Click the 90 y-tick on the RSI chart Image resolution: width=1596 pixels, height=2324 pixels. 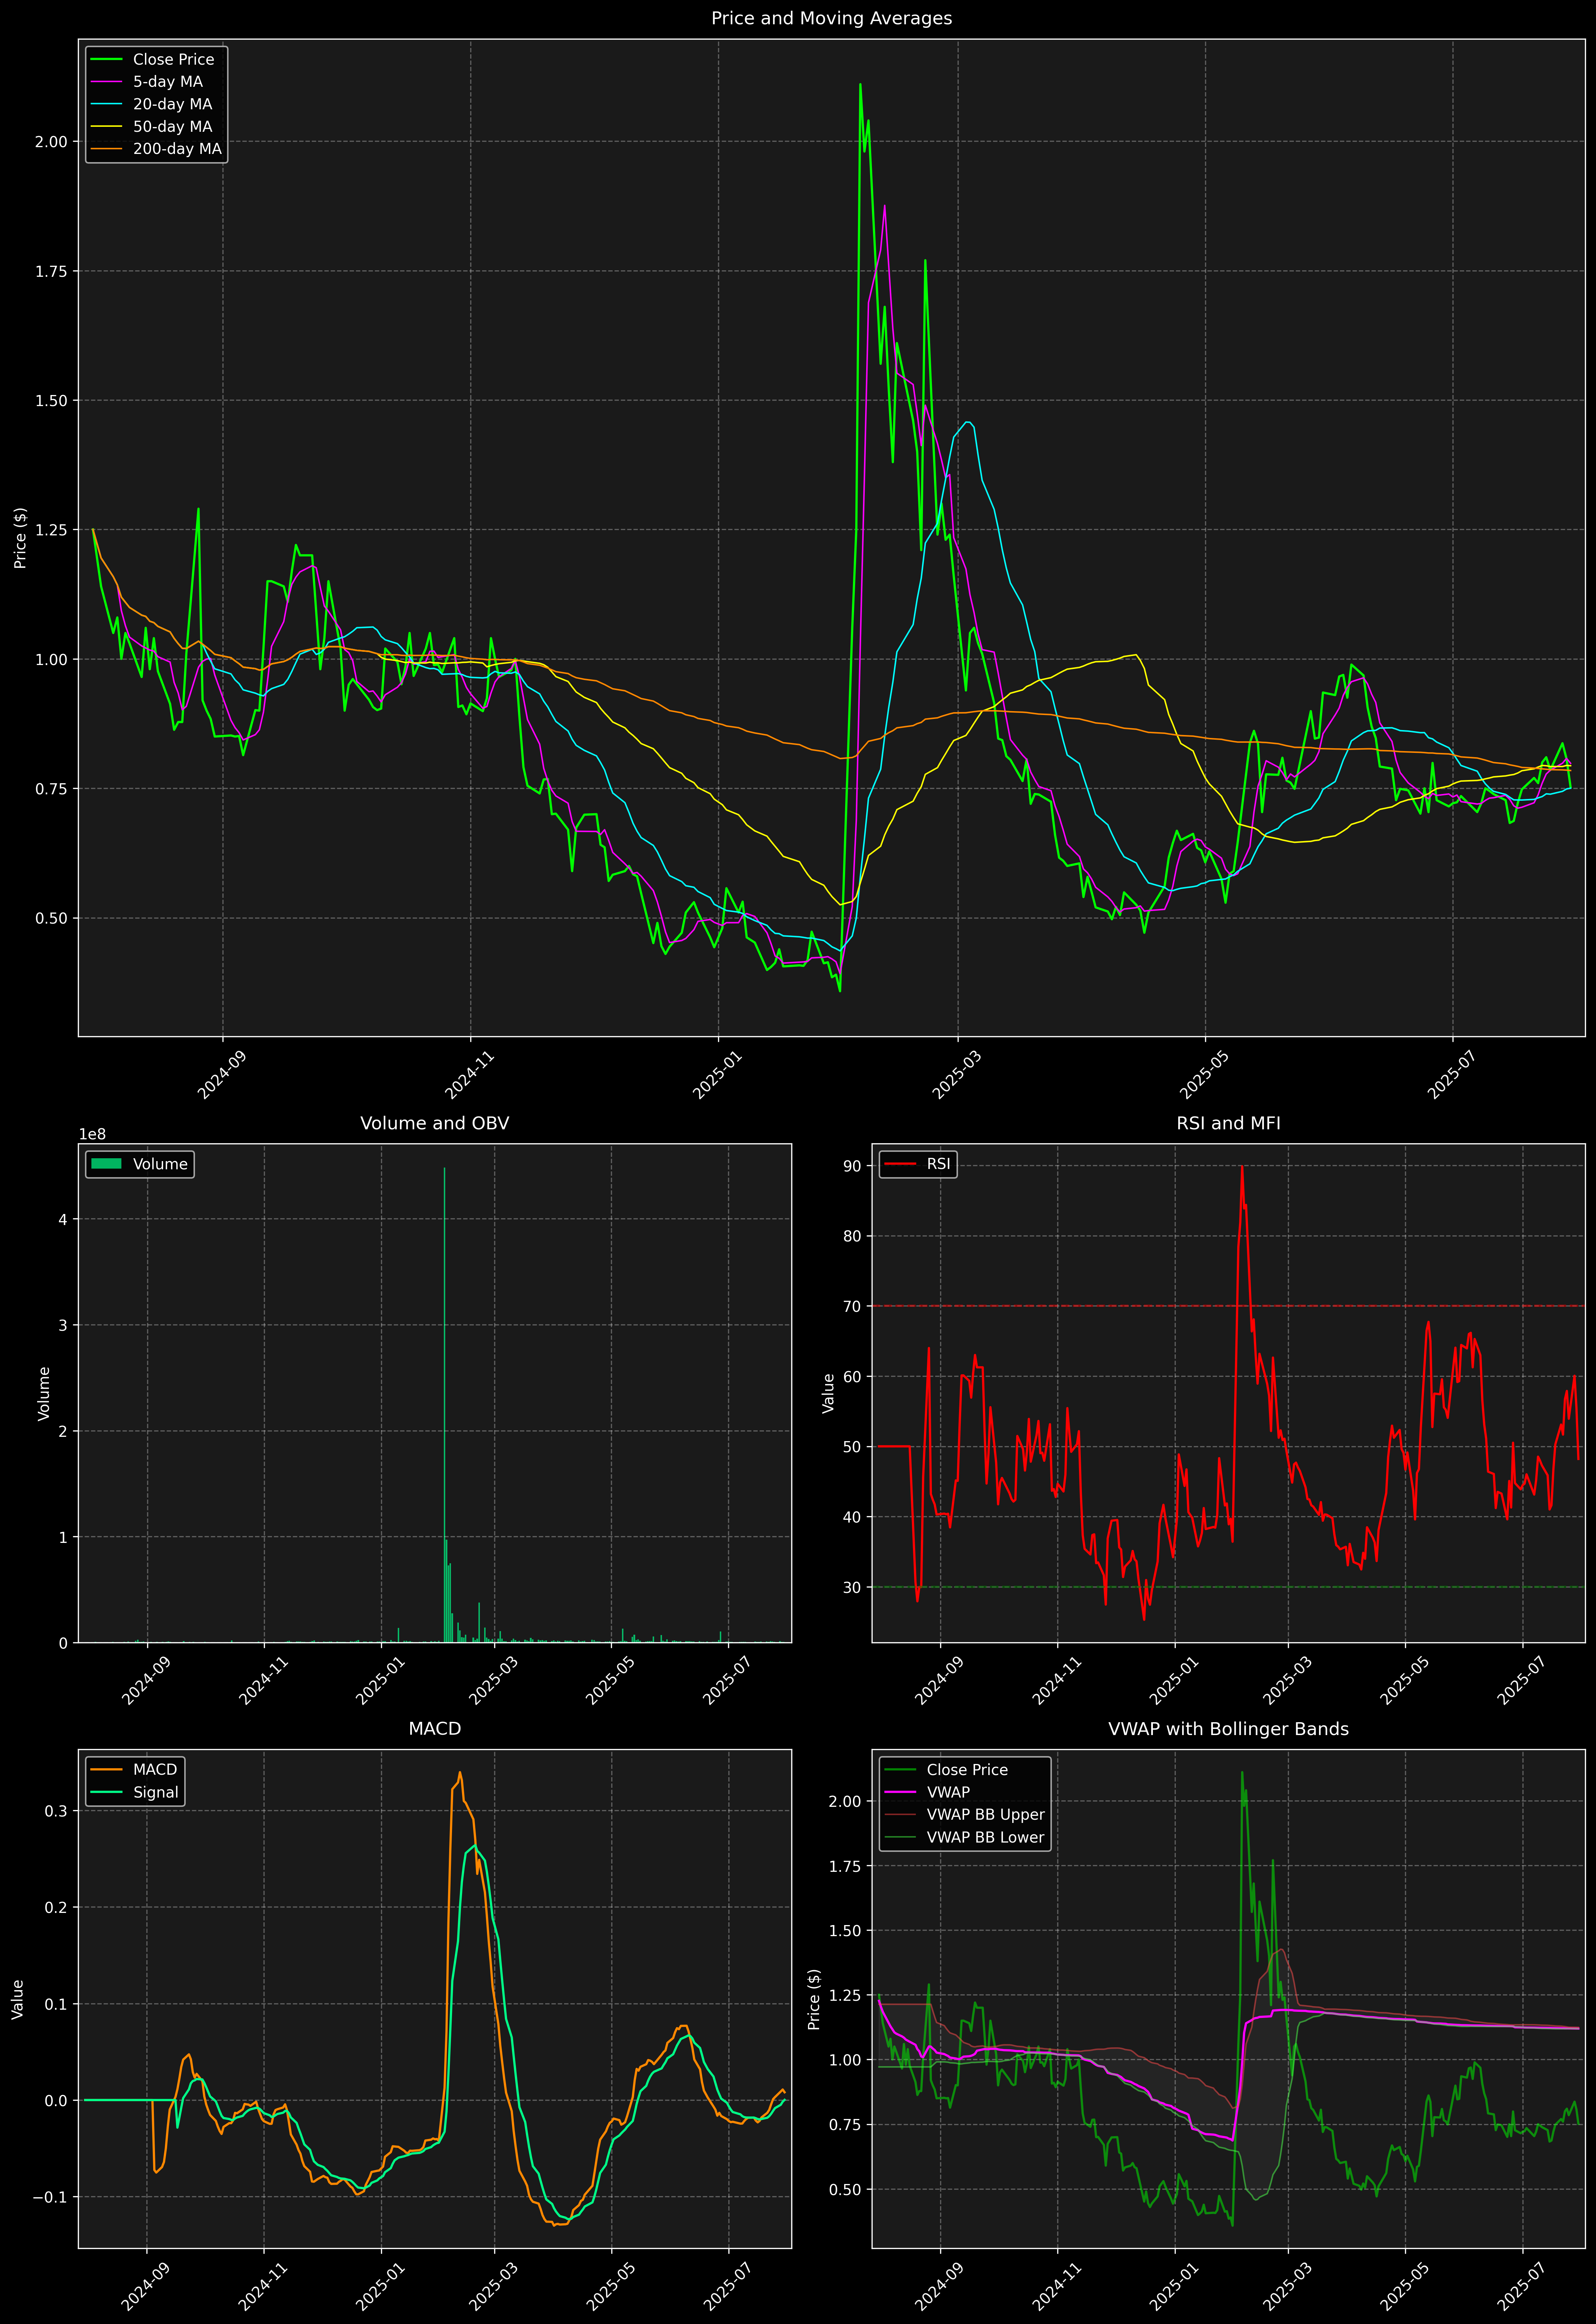852,1166
